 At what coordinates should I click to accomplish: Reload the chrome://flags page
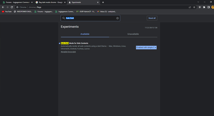pyautogui.click(x=12, y=7)
